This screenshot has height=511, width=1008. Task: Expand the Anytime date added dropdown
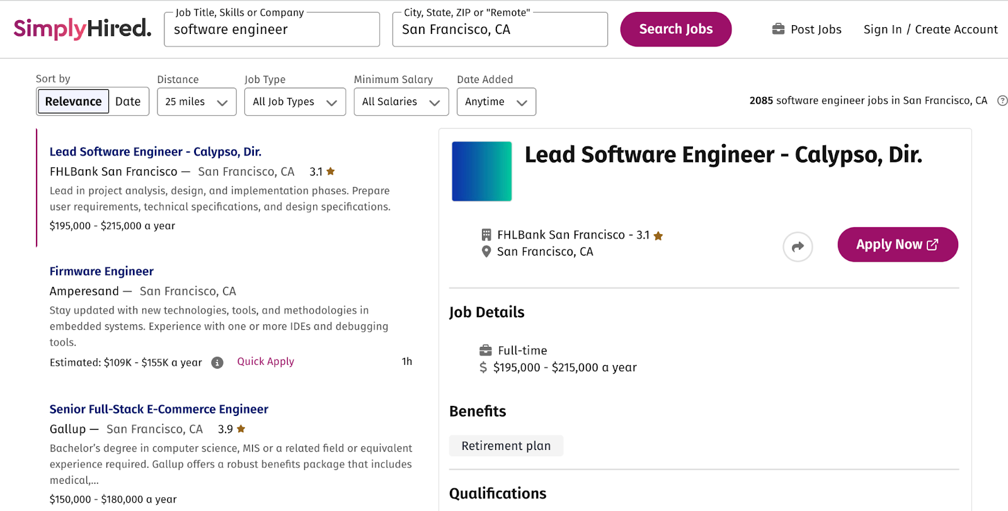(496, 102)
